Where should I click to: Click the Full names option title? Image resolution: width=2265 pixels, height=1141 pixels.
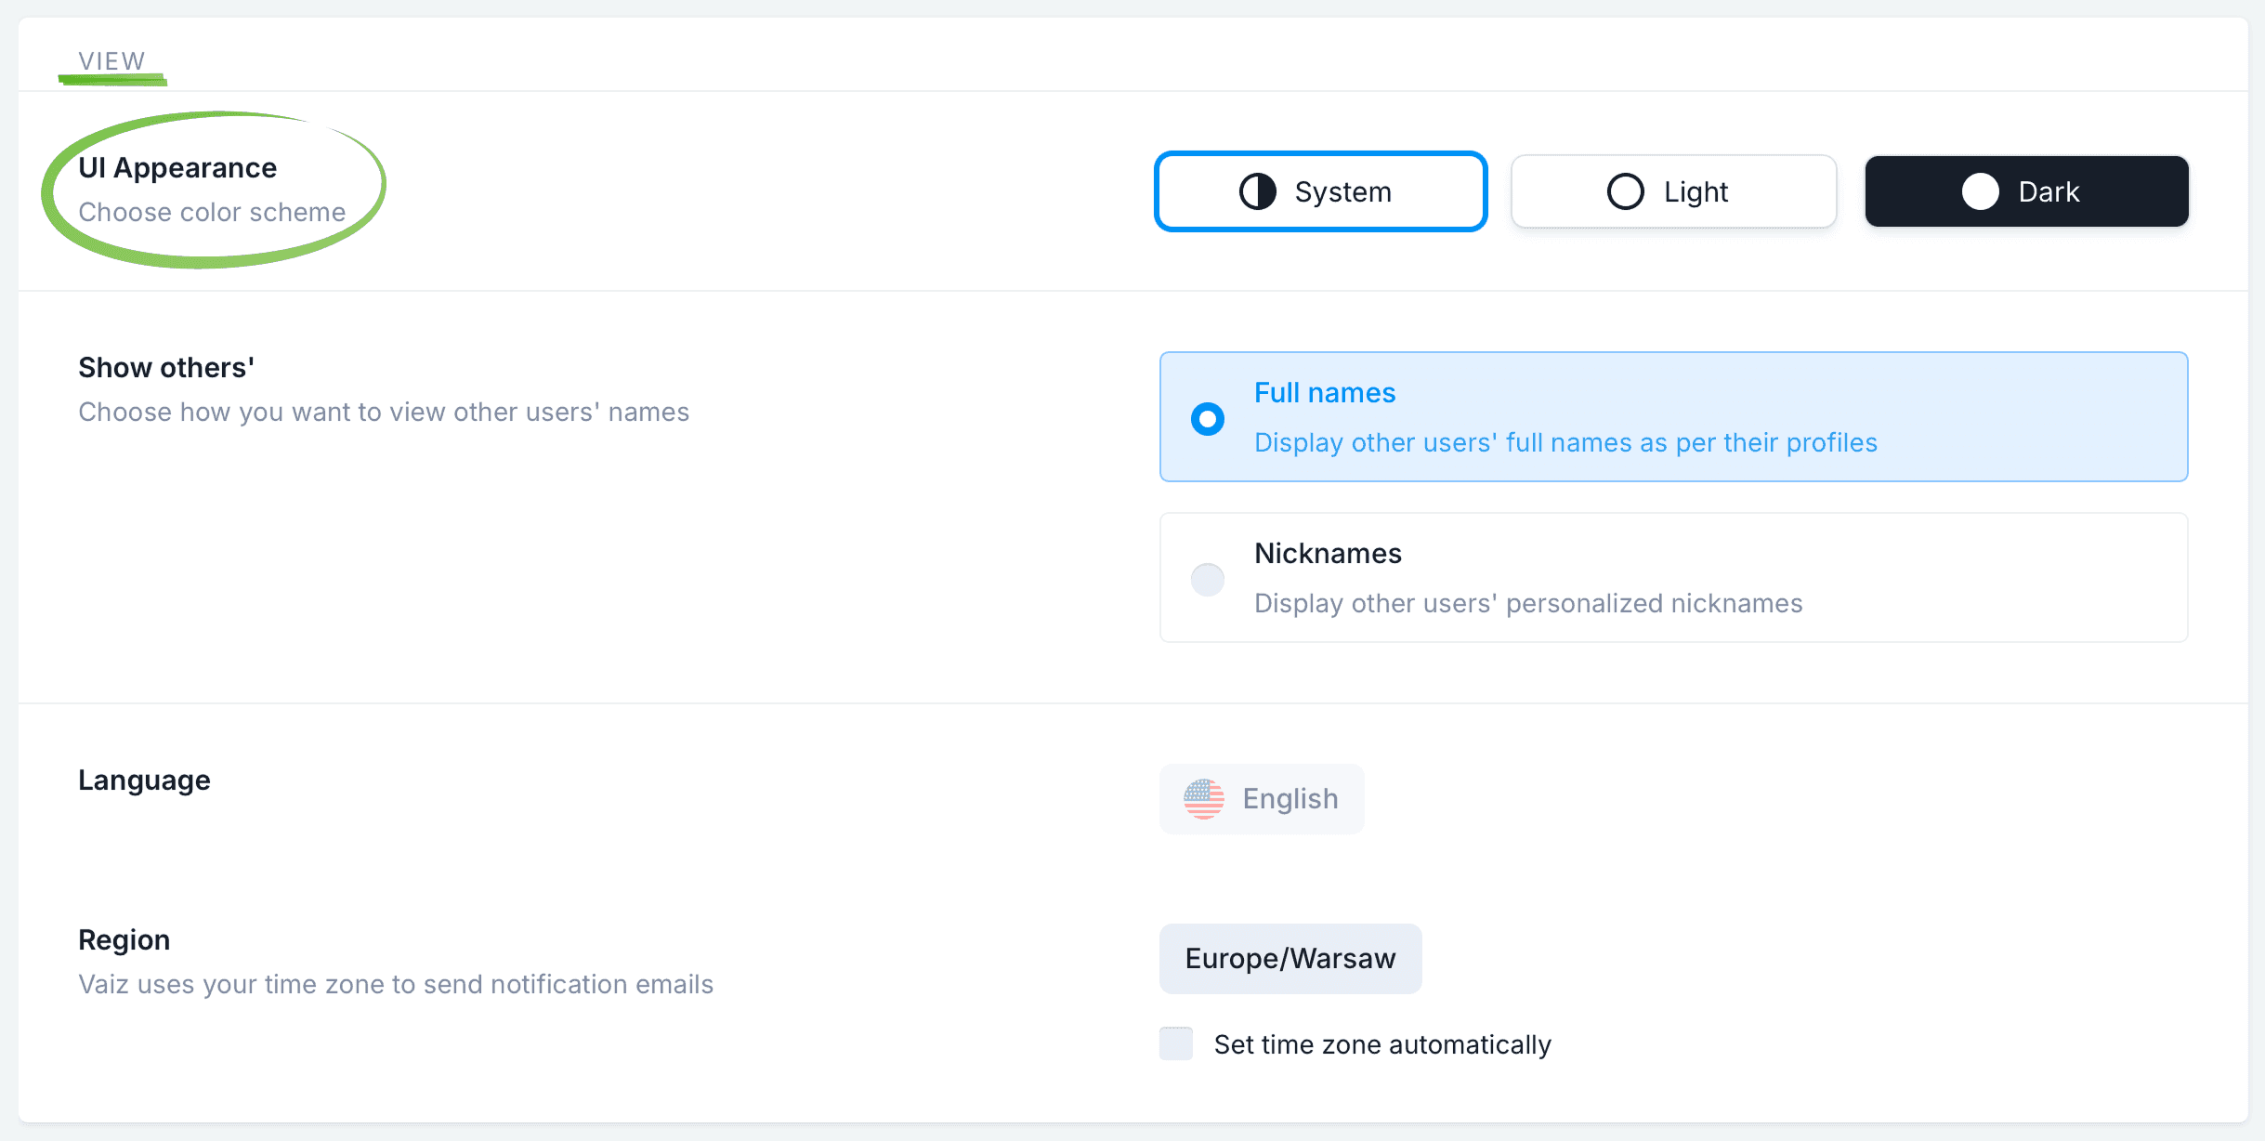tap(1324, 393)
